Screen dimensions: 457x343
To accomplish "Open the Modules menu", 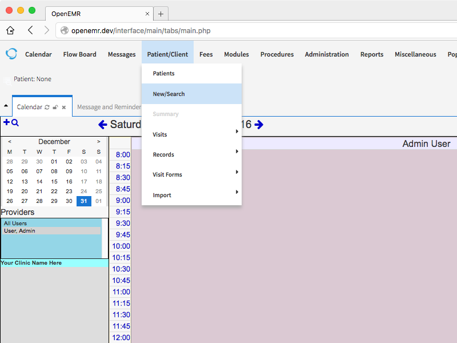I will [236, 54].
